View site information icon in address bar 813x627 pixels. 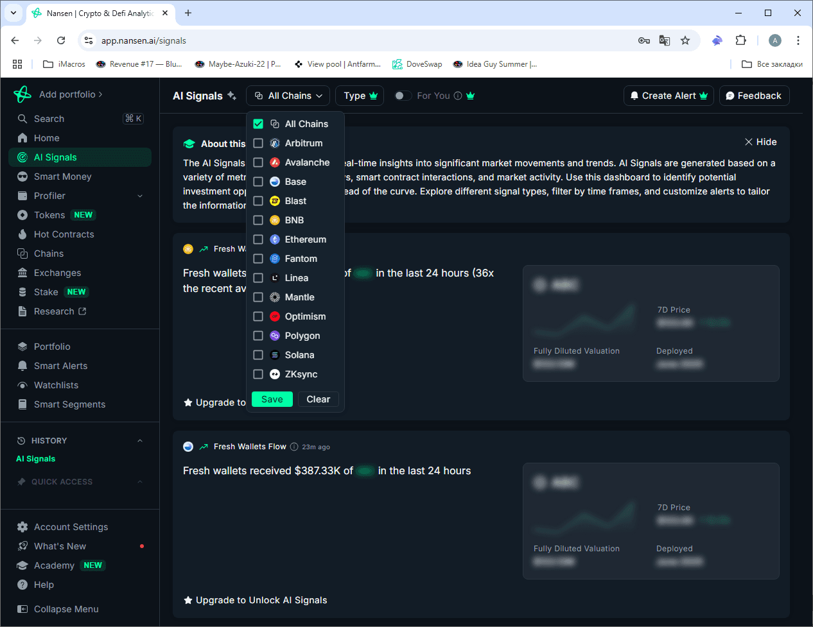coord(89,40)
